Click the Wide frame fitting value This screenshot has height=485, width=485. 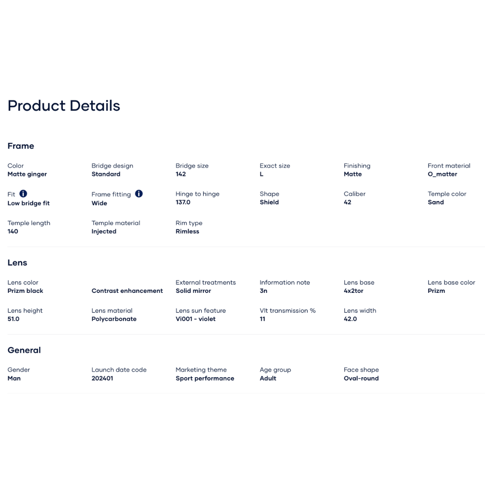[x=99, y=203]
